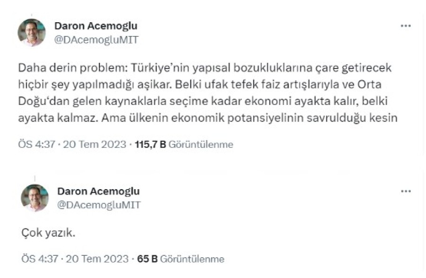Open Daron Acemoglu's name on the second tweet
Image resolution: width=426 pixels, height=278 pixels.
point(98,191)
